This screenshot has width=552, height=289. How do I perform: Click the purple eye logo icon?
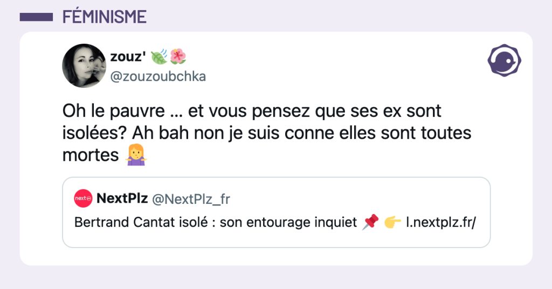click(x=503, y=60)
